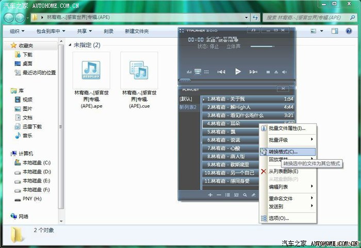This screenshot has height=248, width=361.
Task: Click 刻录 in the Explorer toolbar
Action: point(108,31)
